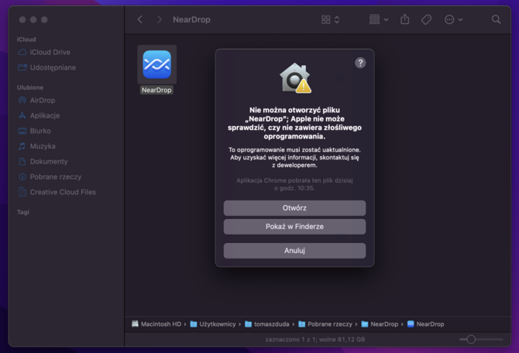Click Pokaż w Finderze button
519x353 pixels.
[294, 227]
